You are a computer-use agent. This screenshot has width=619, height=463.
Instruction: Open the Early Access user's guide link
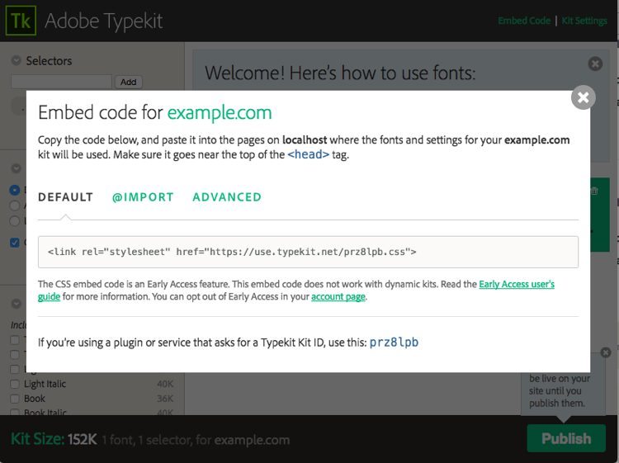tap(517, 284)
